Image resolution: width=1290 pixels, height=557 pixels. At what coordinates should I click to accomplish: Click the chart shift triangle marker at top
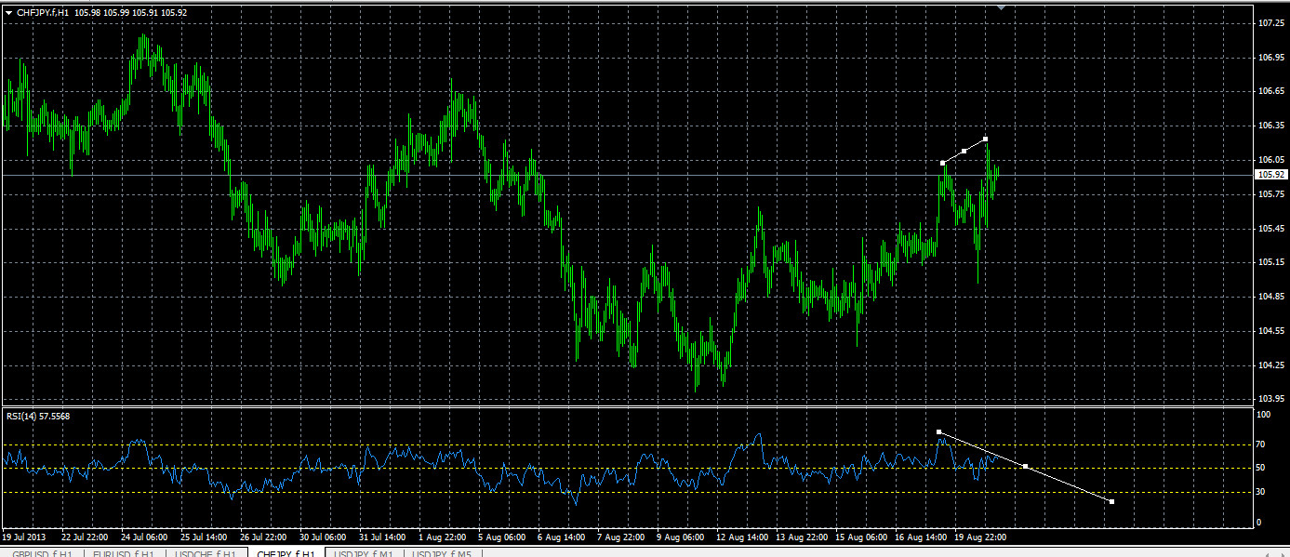[1001, 7]
